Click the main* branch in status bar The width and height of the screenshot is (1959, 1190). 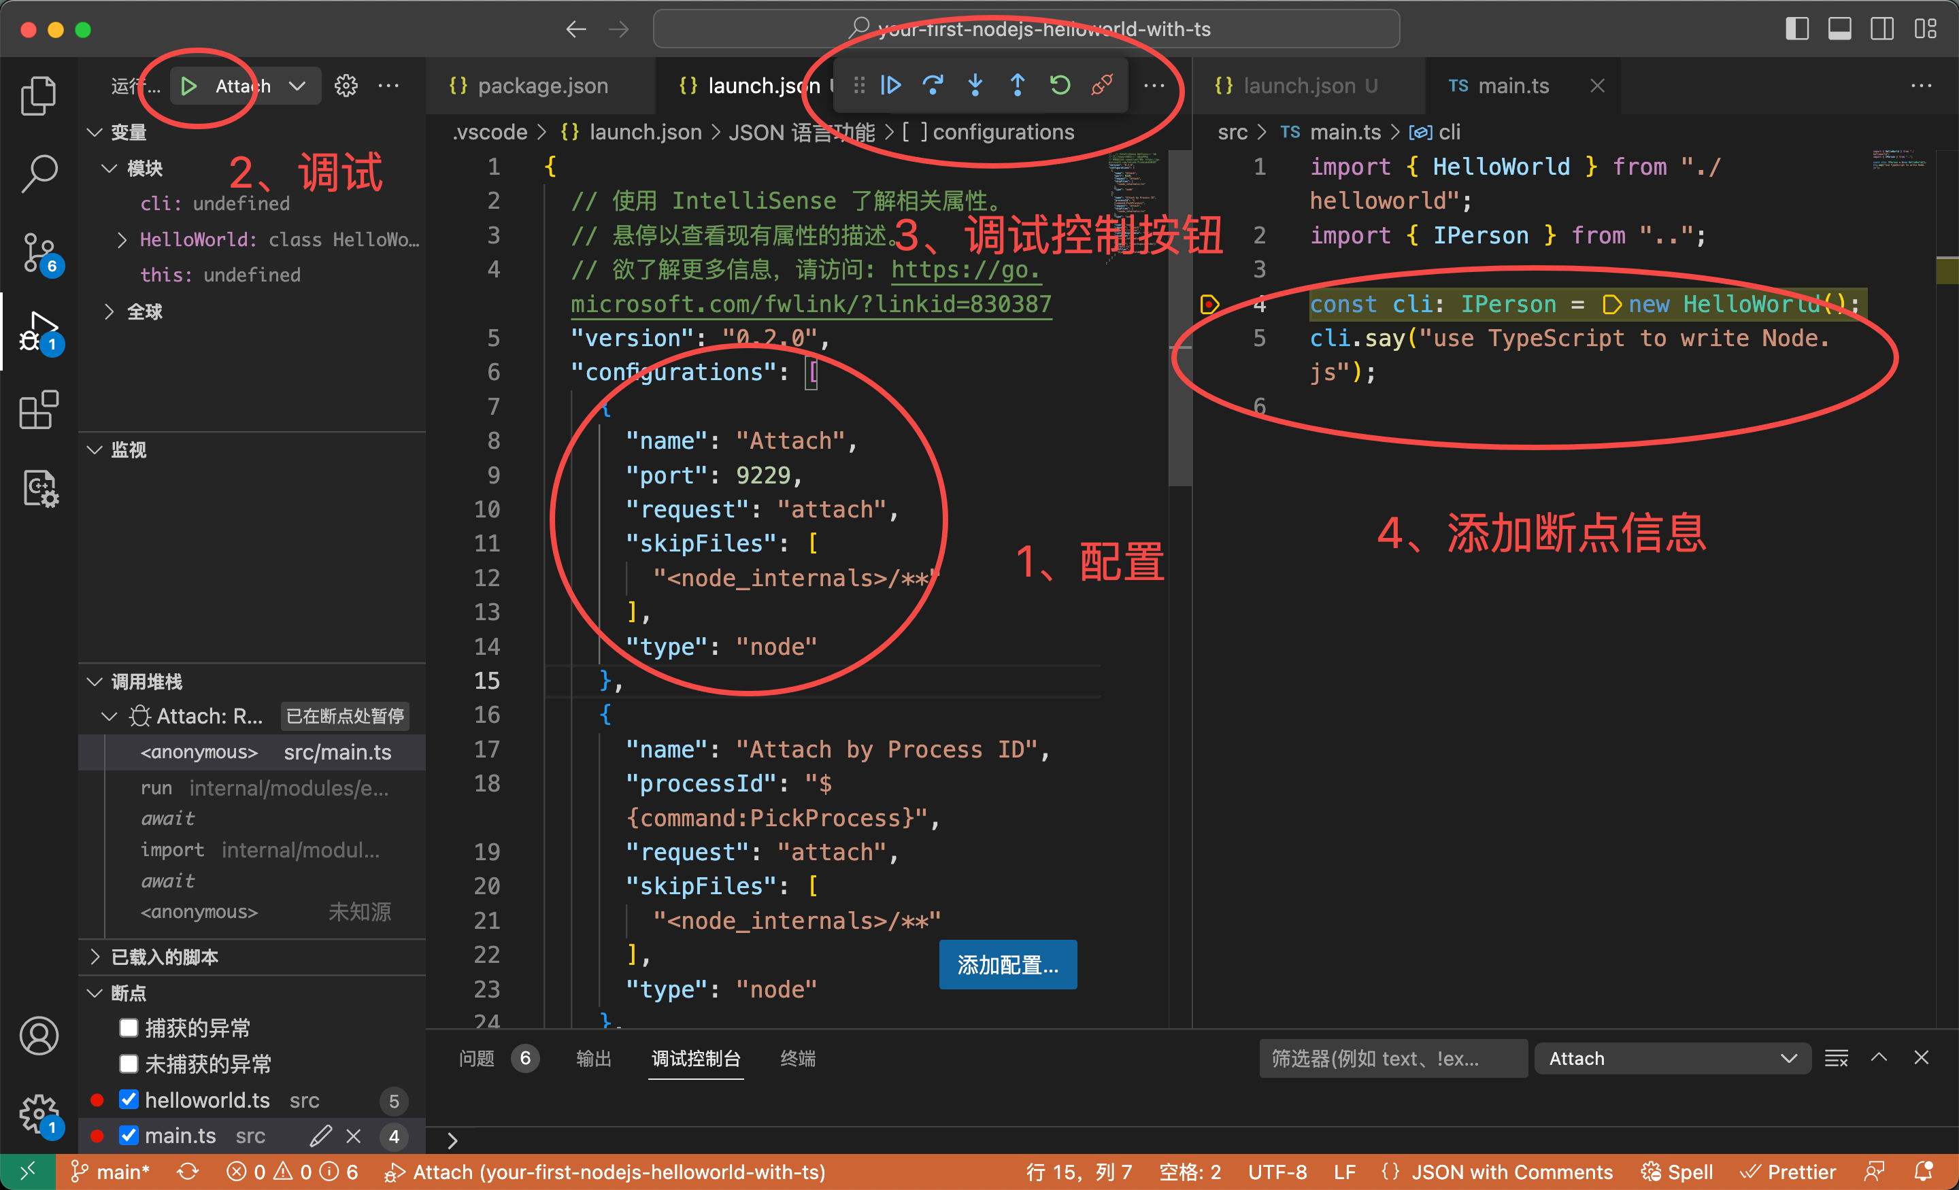tap(110, 1172)
